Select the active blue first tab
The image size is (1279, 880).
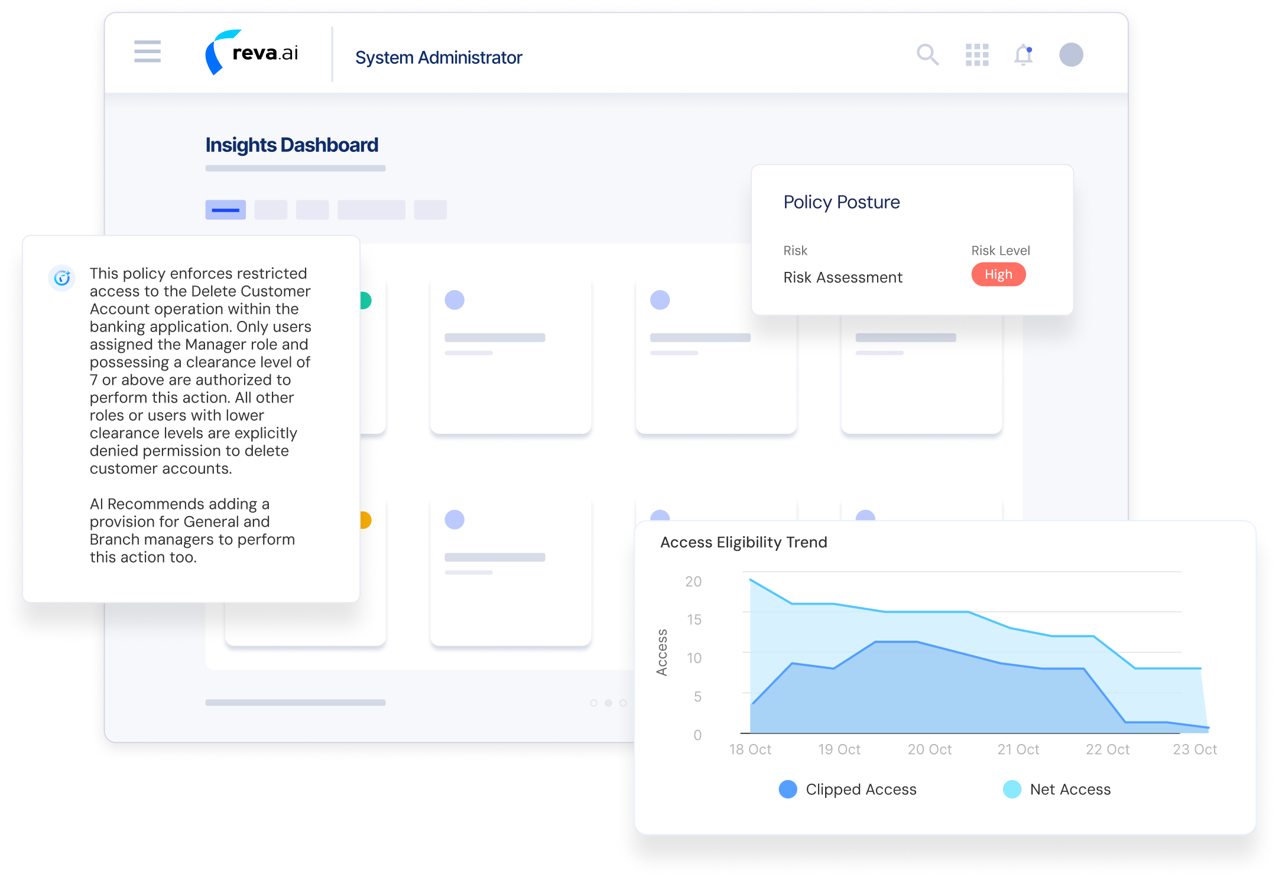click(x=225, y=210)
